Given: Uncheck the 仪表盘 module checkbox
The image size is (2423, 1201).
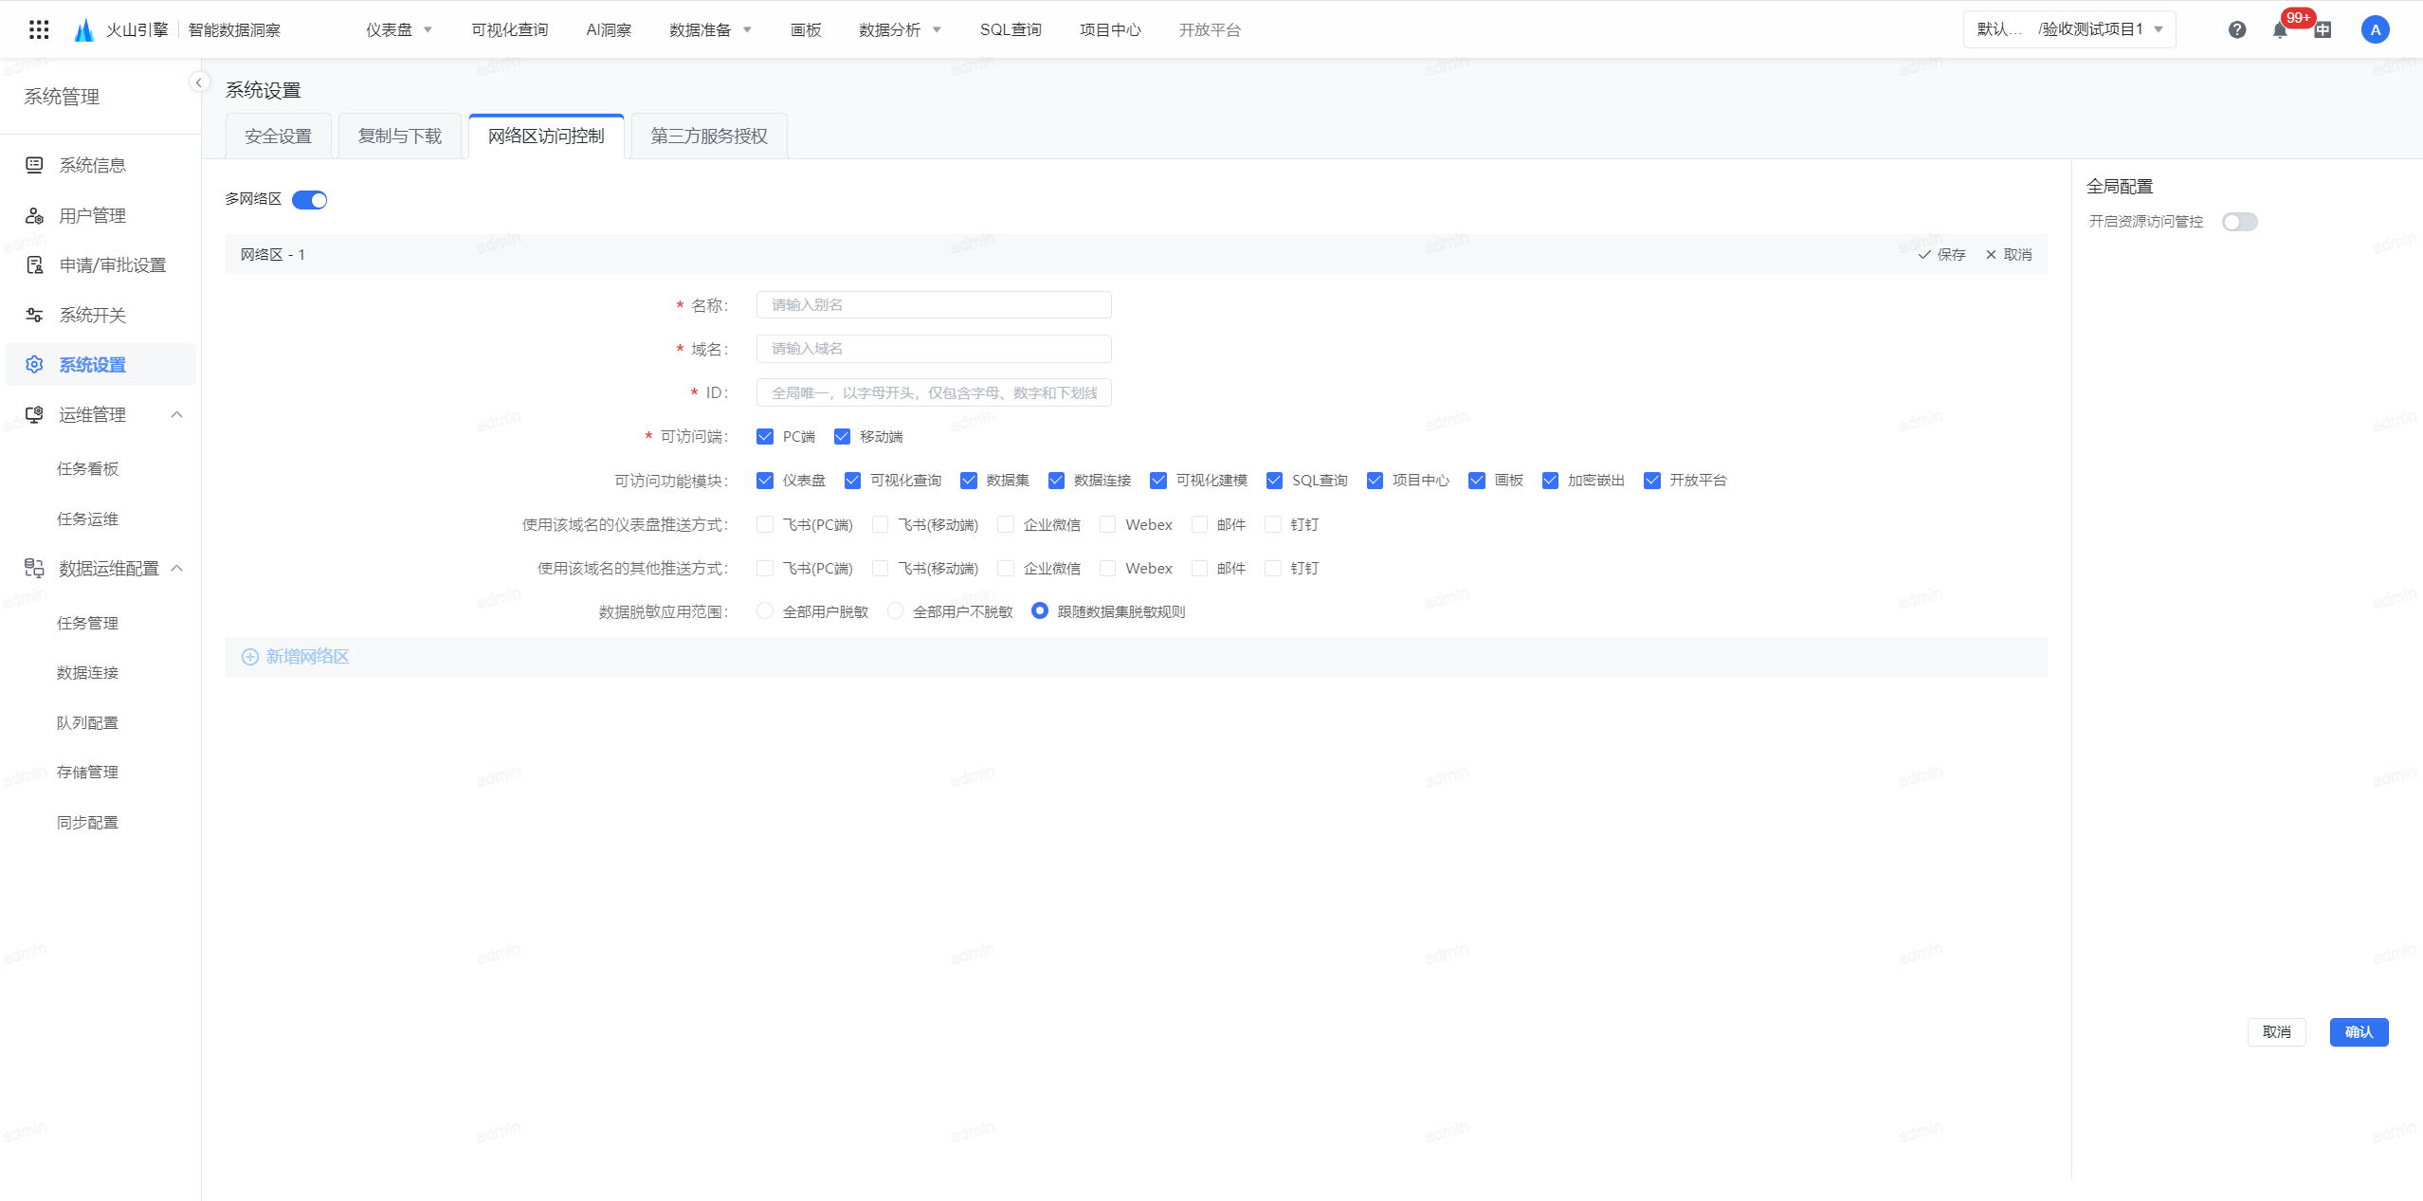Looking at the screenshot, I should 765,481.
